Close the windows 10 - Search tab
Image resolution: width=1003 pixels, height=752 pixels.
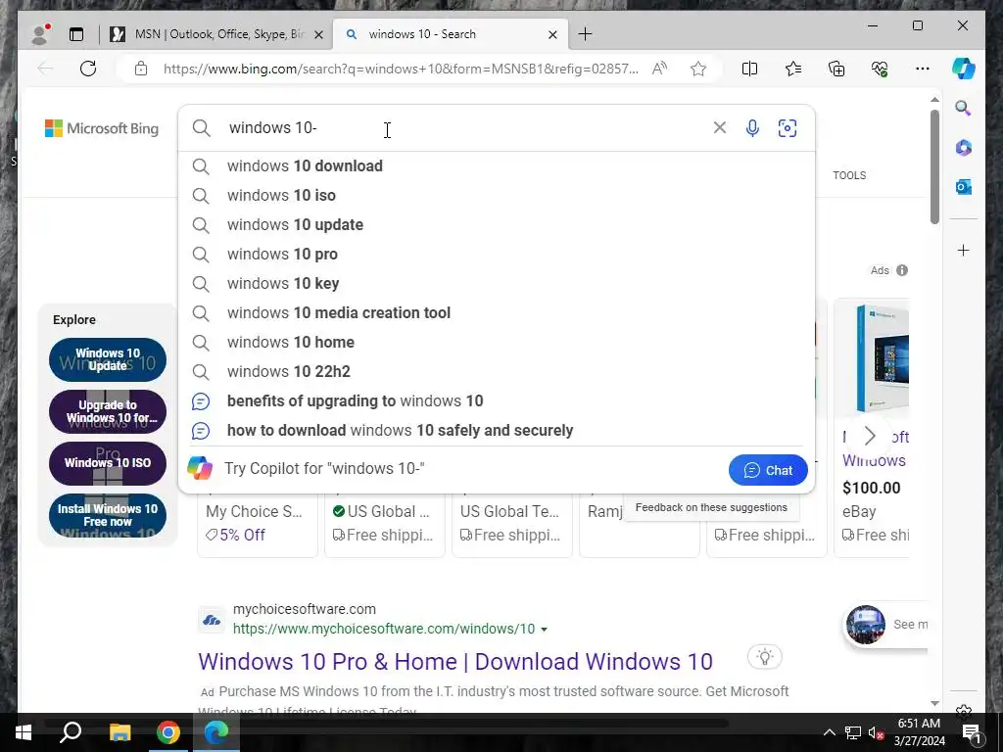pos(552,34)
